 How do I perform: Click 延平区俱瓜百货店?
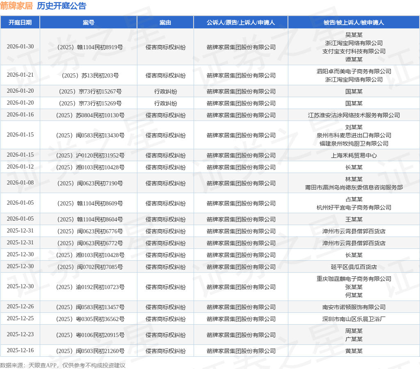tap(354, 267)
